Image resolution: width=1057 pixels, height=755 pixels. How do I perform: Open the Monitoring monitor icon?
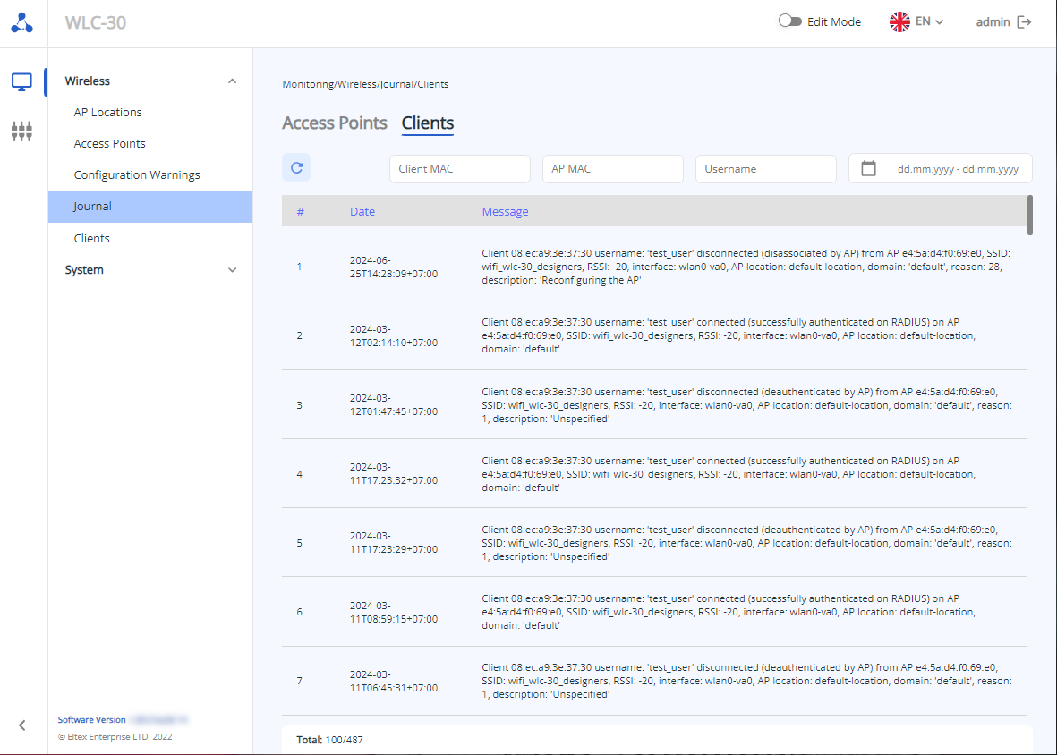pyautogui.click(x=22, y=82)
